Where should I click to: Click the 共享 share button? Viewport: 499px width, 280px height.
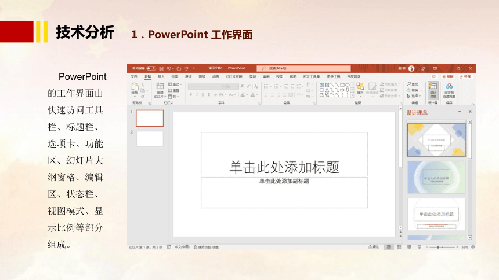[x=465, y=77]
